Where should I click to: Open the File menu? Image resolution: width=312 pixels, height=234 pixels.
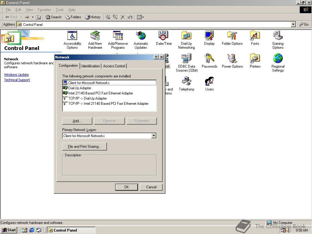(8, 10)
